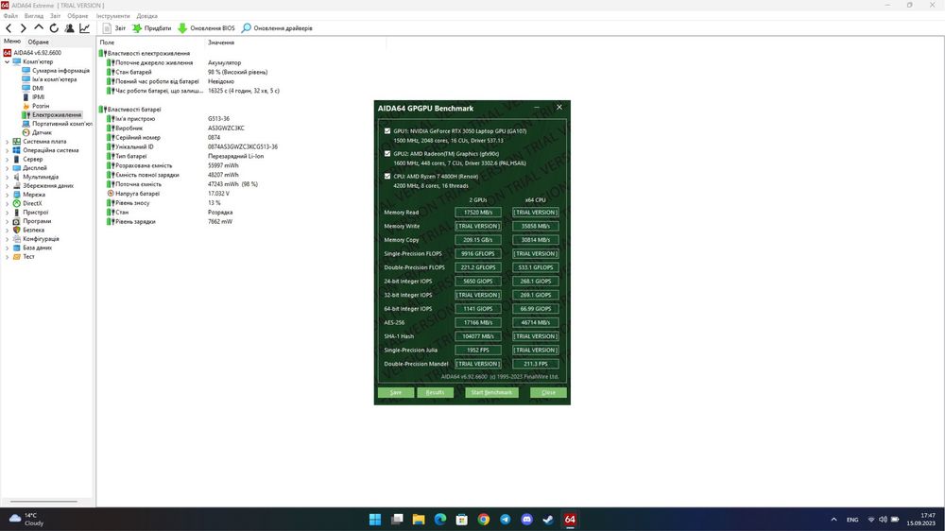Select AIDA64 v6.92.6600 root tree node
The height and width of the screenshot is (531, 945).
[38, 53]
